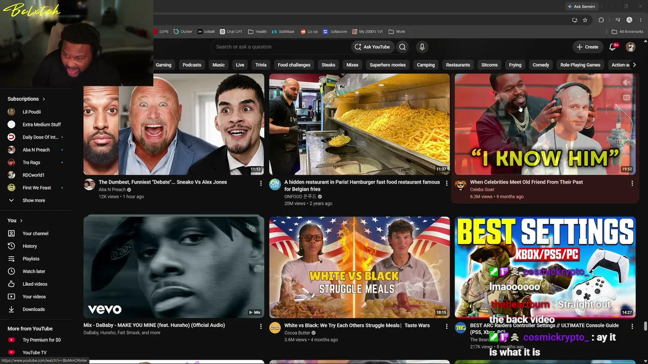The height and width of the screenshot is (364, 648).
Task: Expand the You section chevron
Action: (x=21, y=220)
